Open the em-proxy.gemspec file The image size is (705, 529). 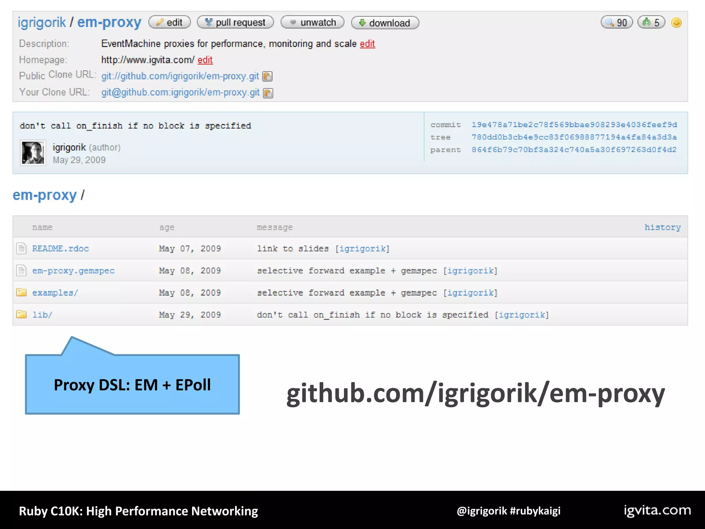coord(73,271)
